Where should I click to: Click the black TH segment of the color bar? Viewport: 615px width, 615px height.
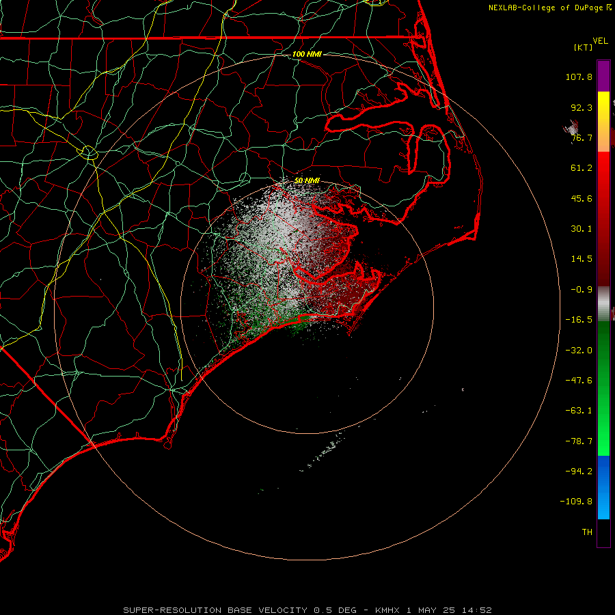tap(603, 533)
